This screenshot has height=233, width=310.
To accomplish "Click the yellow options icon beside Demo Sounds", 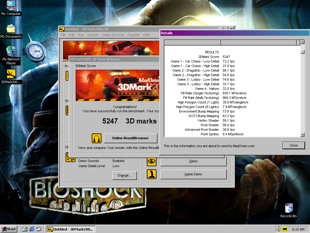I will coord(70,157).
